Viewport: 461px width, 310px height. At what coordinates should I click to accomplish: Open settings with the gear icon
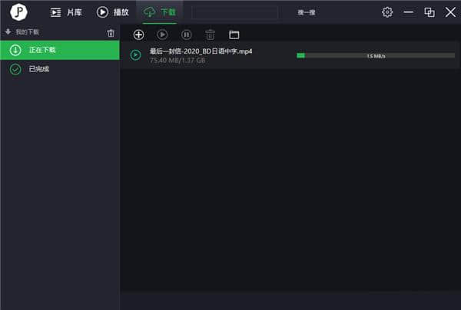(x=387, y=12)
